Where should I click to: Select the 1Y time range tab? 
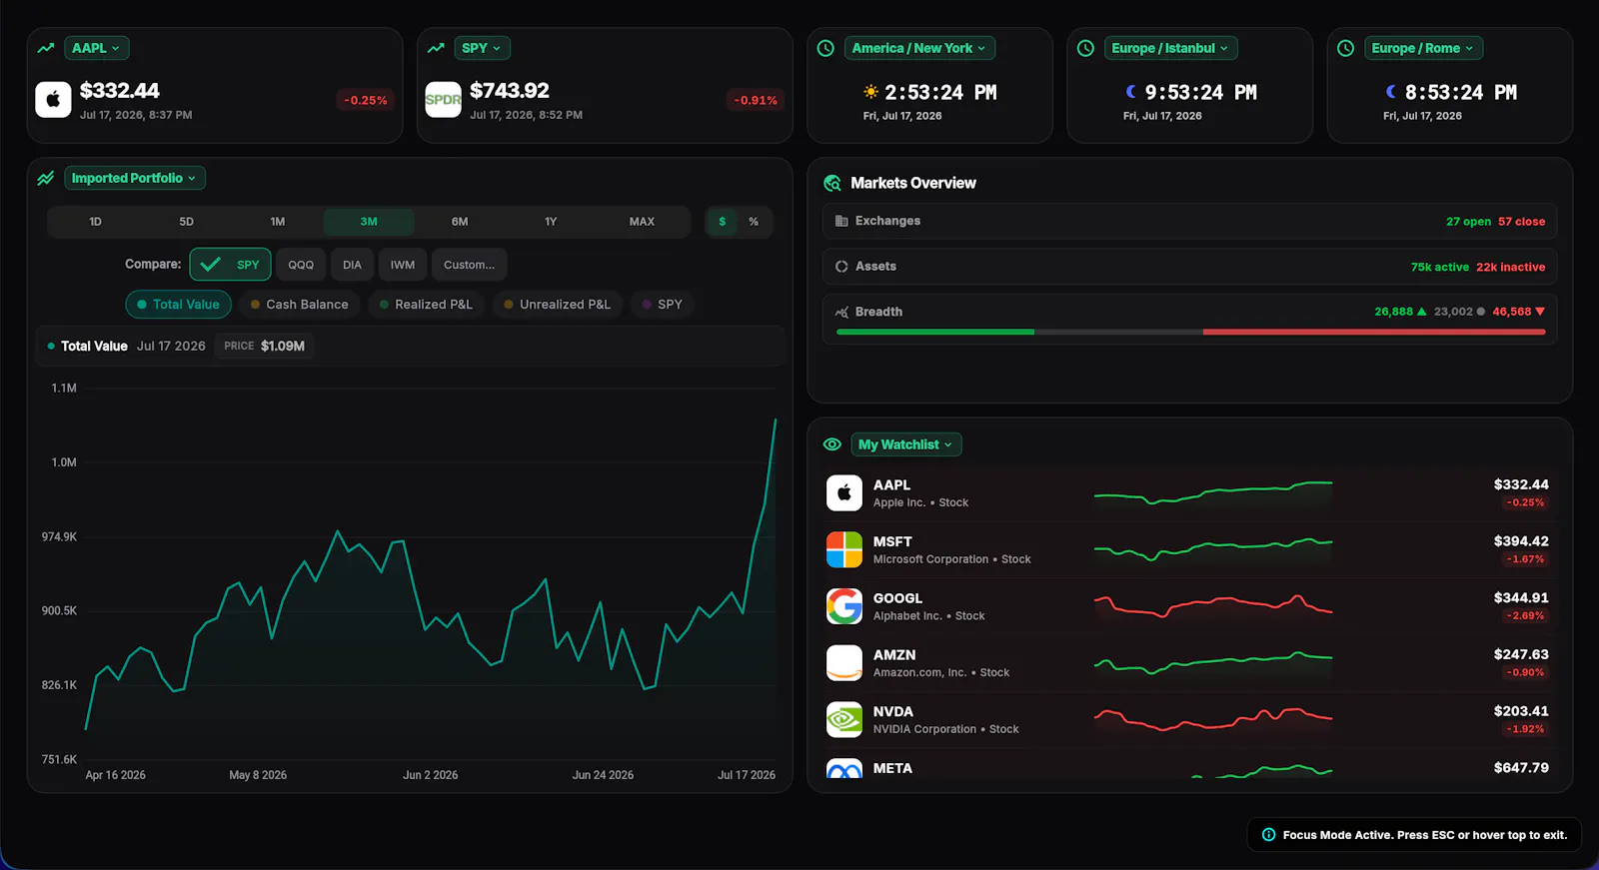pyautogui.click(x=551, y=222)
